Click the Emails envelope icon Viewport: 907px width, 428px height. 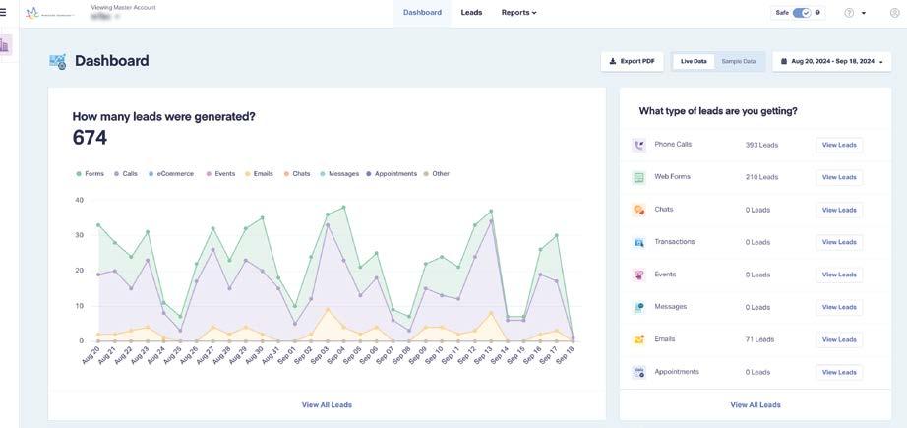[x=638, y=339]
